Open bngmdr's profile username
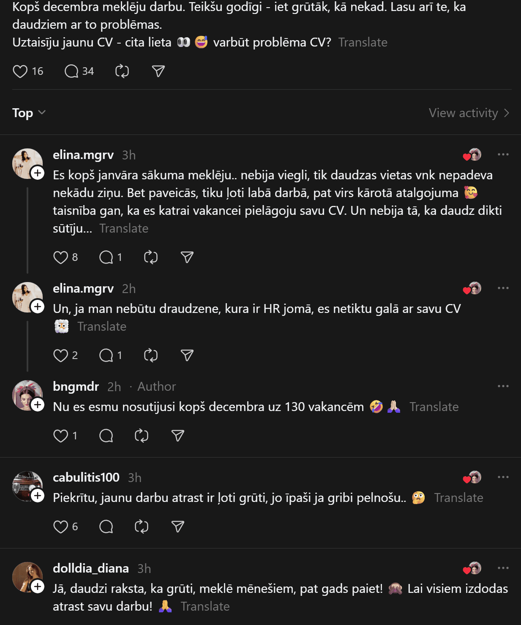This screenshot has width=521, height=625. point(76,387)
